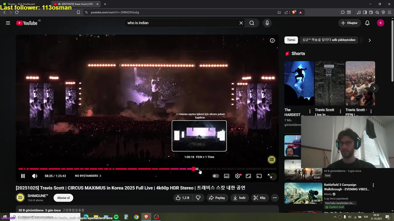The height and width of the screenshot is (221, 394).
Task: Open the YouTube notifications bell
Action: [367, 23]
